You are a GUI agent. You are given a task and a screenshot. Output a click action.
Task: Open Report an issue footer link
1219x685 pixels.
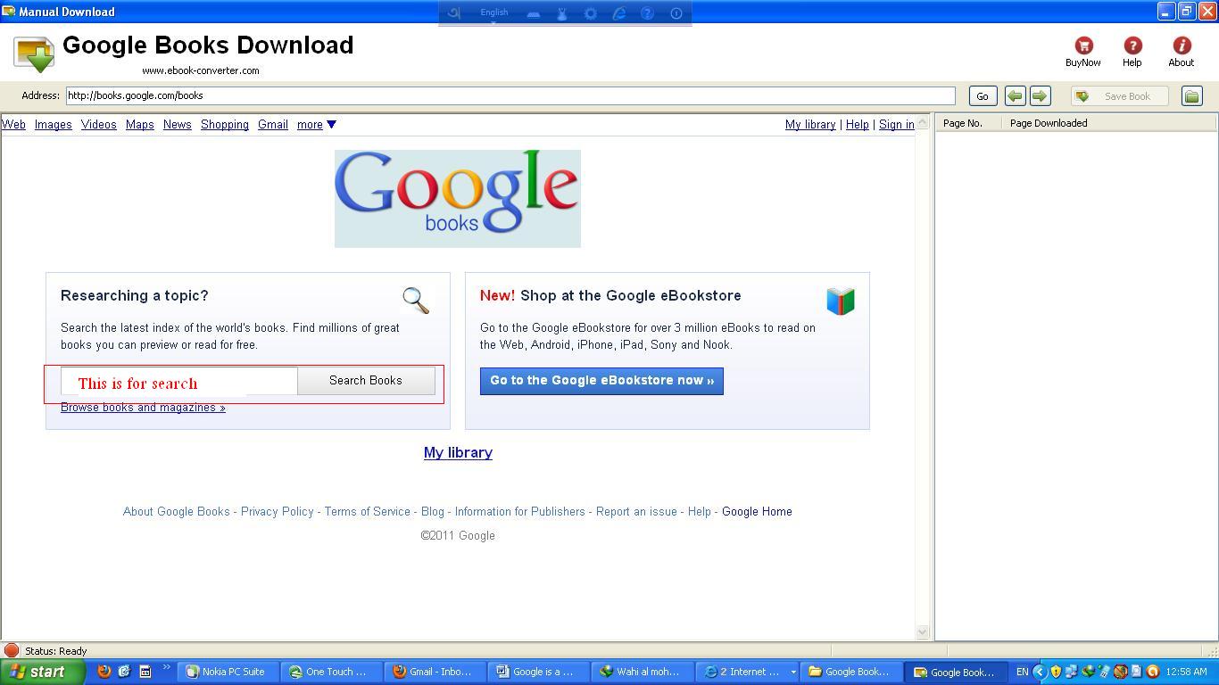pyautogui.click(x=636, y=512)
